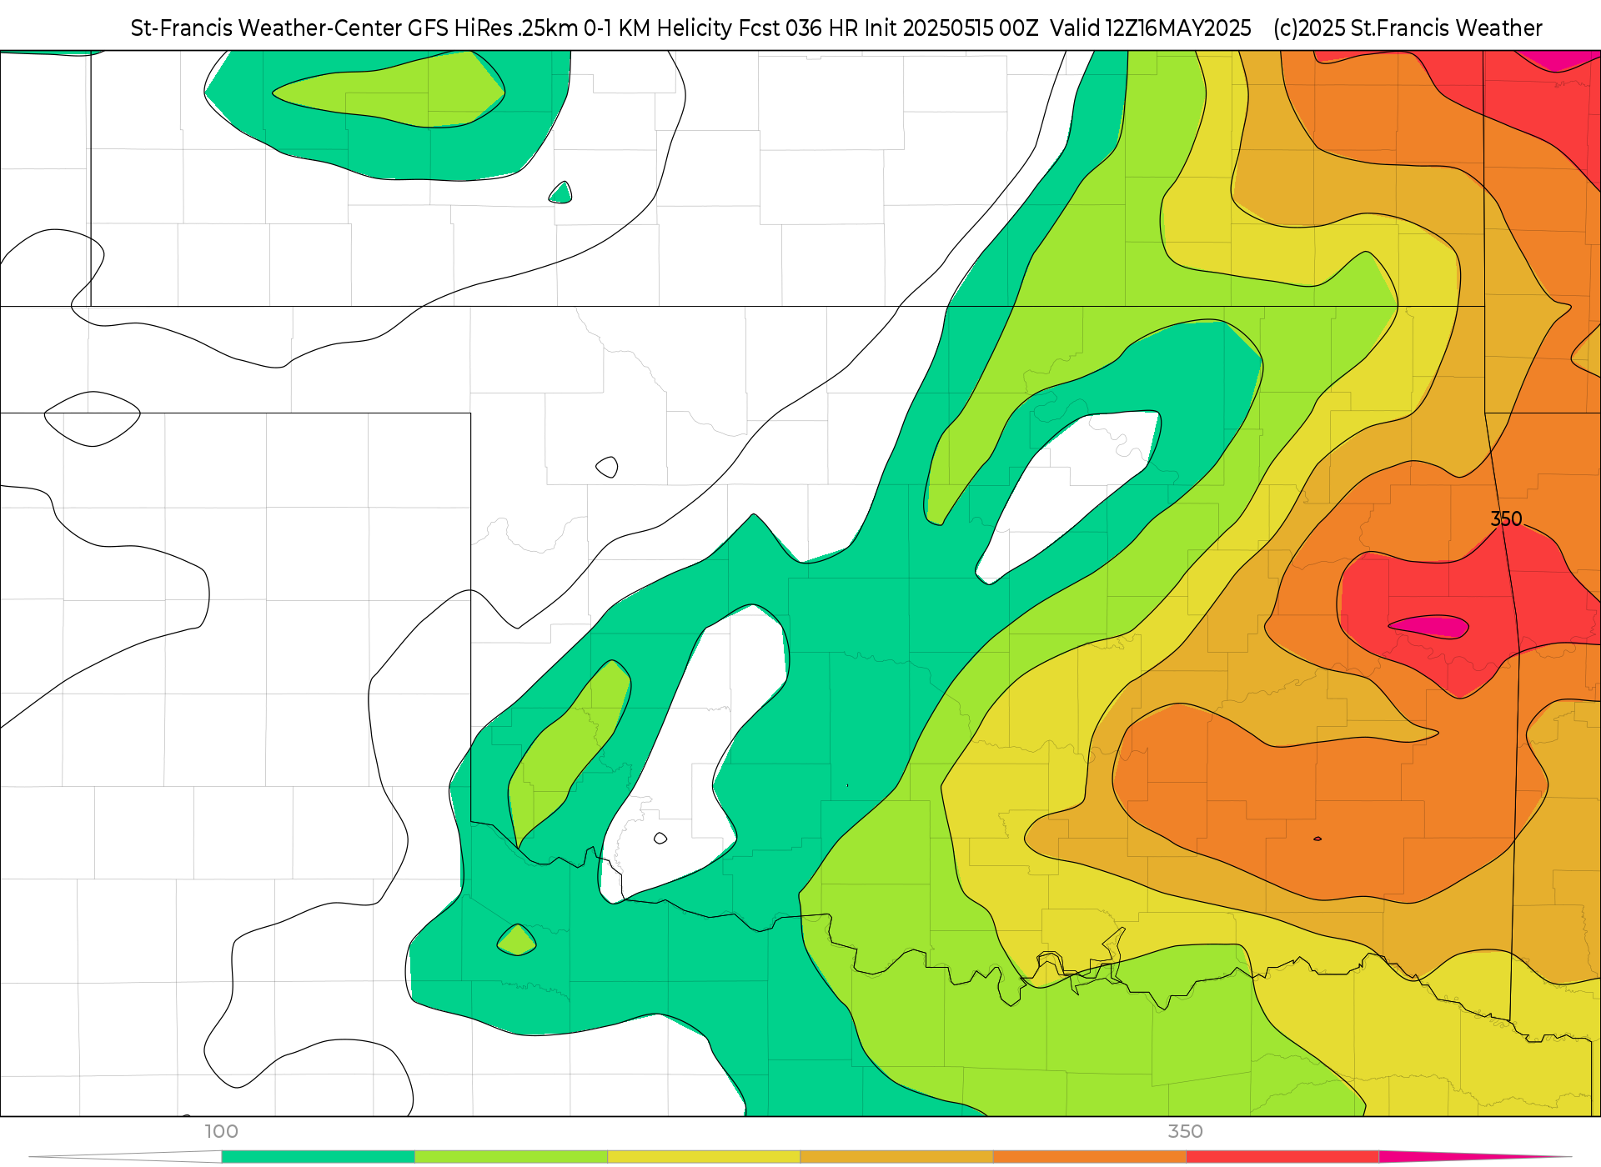Click the orange color bar segment
Screen dimensions: 1601x1167
[x=1089, y=1157]
